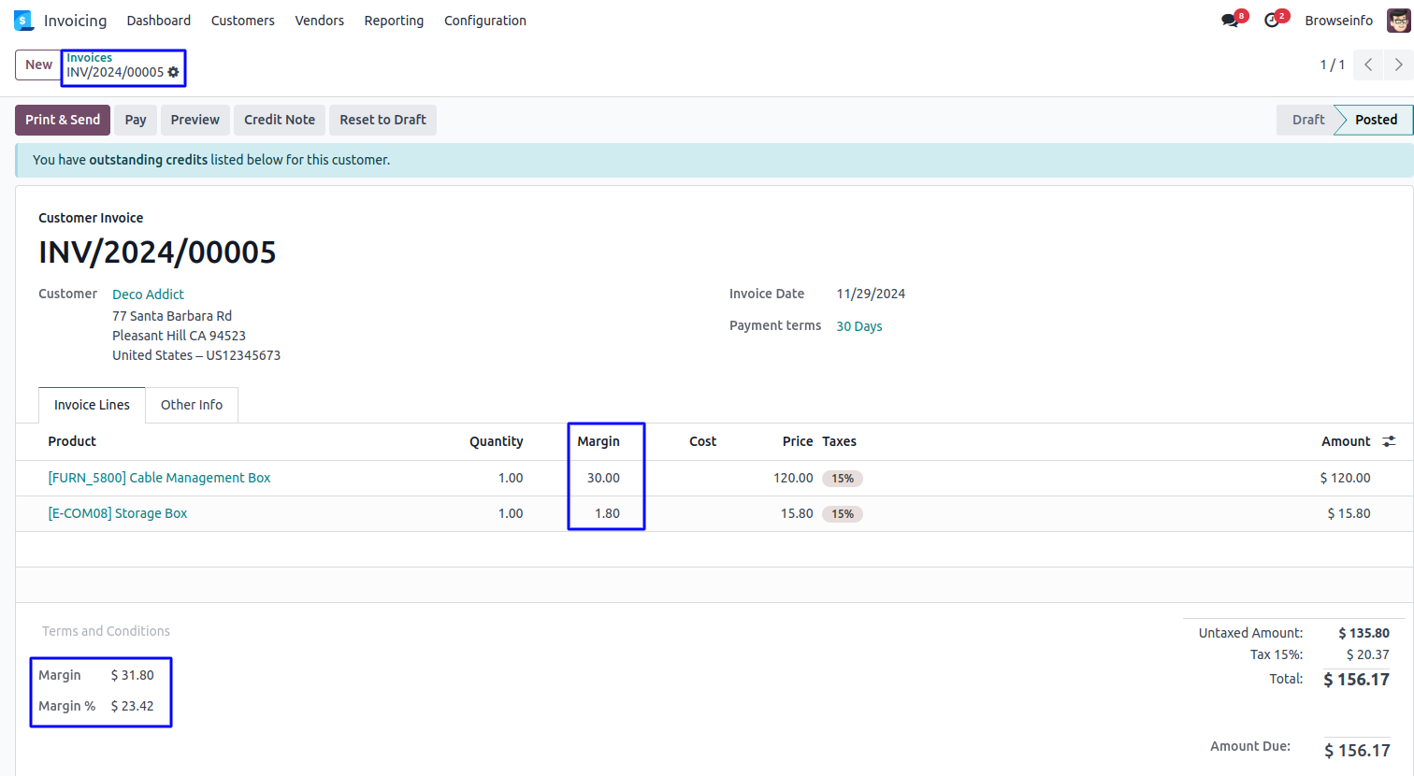Switch to the Other Info tab
Image resolution: width=1414 pixels, height=776 pixels.
[x=191, y=405]
